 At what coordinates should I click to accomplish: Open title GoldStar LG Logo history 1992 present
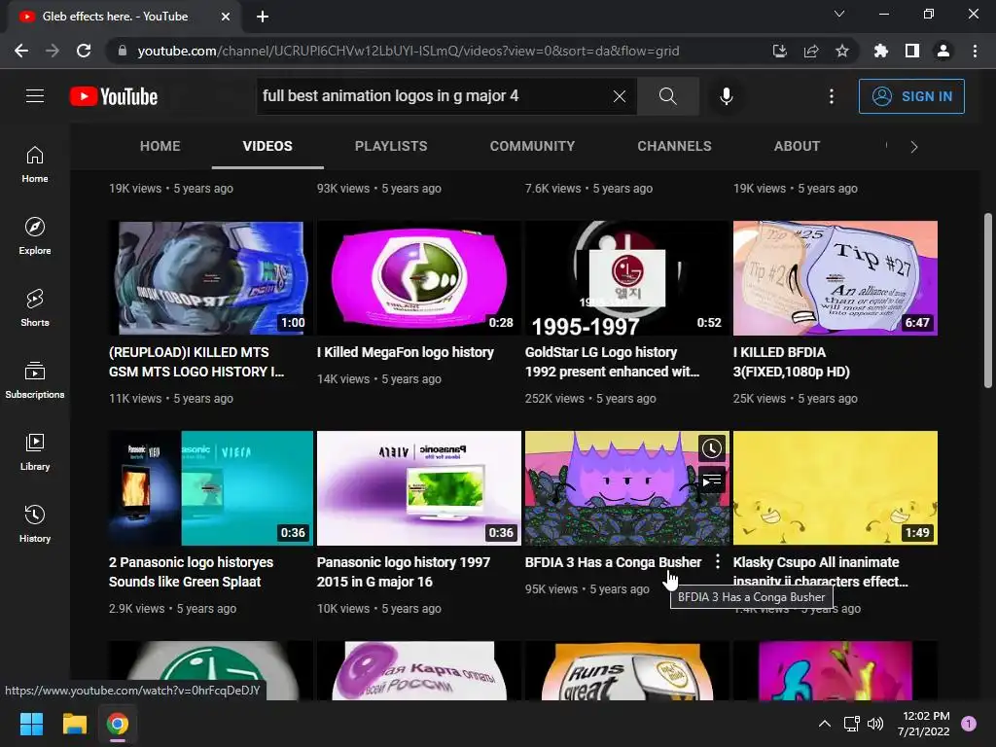[x=612, y=362]
